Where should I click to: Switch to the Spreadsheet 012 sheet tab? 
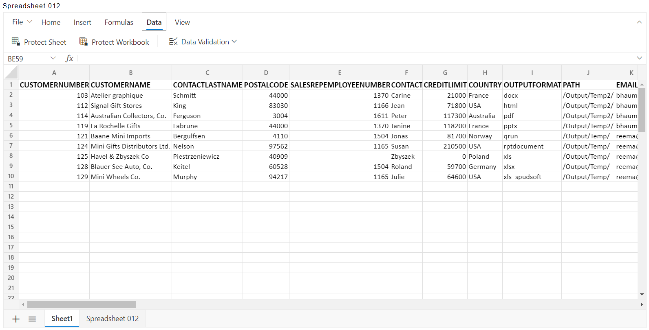click(x=113, y=319)
